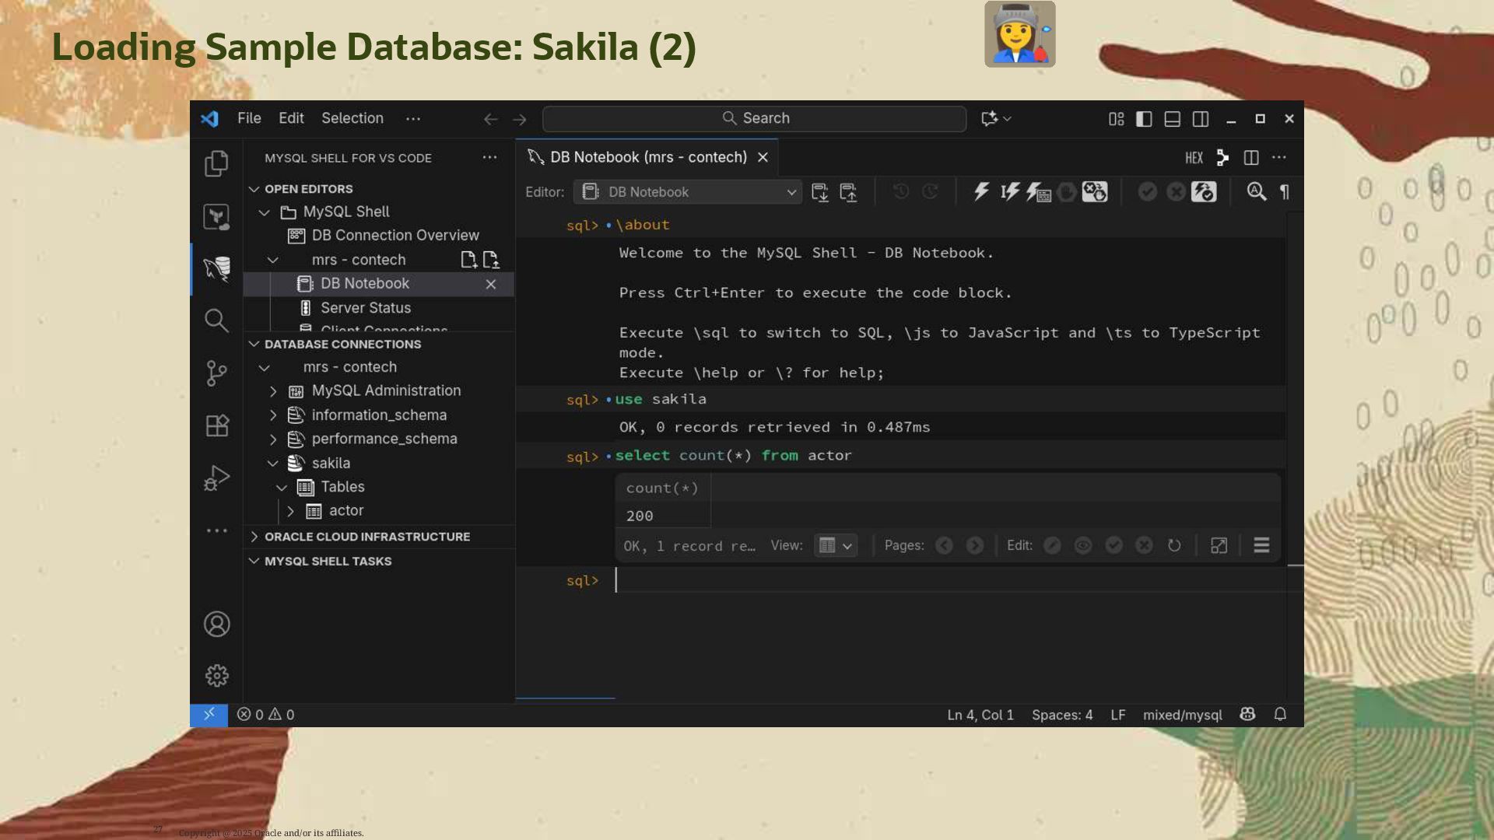Click the execute statement at caret icon
Screen dimensions: 1494x840
point(1010,192)
